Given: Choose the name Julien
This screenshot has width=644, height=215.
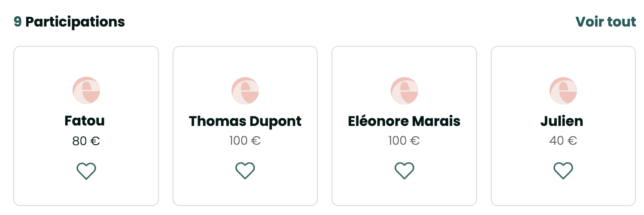Looking at the screenshot, I should (562, 121).
